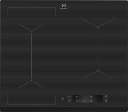Select the lower-right cooking zone icon on display
Image resolution: width=128 pixels, height=112 pixels.
pos(91,101)
